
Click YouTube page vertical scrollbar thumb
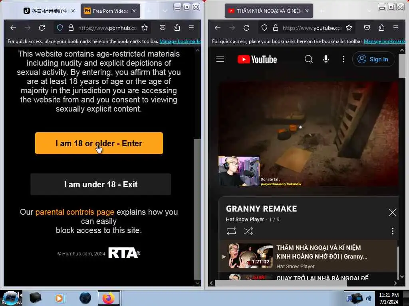coord(402,66)
